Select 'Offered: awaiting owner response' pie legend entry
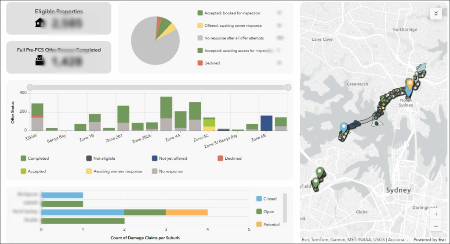This screenshot has width=450, height=244. tap(229, 25)
